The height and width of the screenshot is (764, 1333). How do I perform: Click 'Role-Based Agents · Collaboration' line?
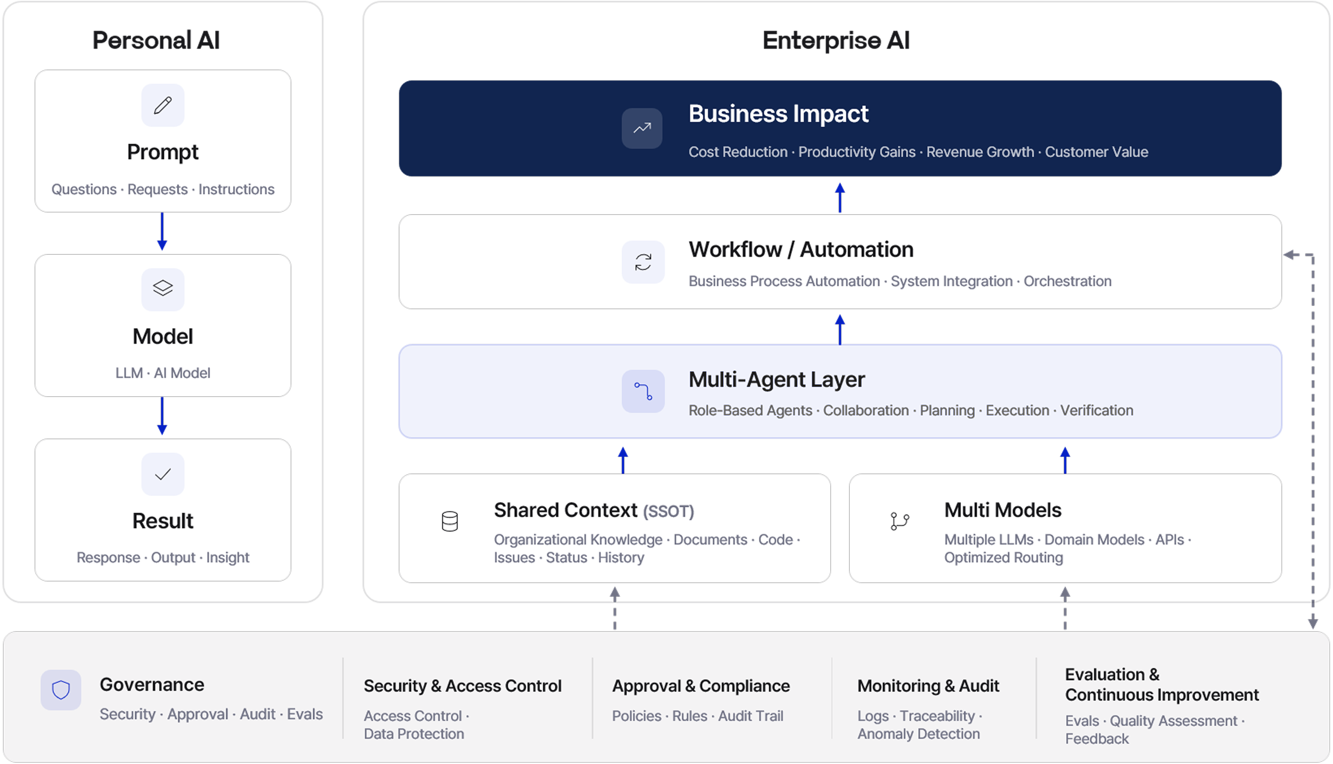(911, 410)
